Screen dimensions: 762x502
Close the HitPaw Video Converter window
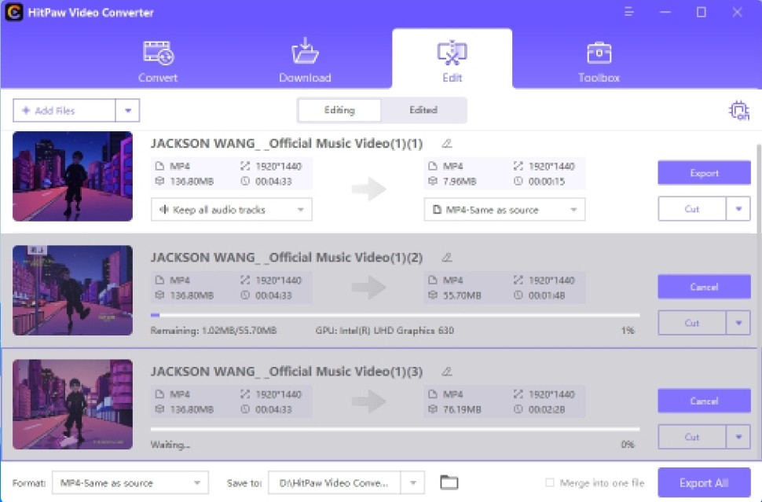[737, 12]
